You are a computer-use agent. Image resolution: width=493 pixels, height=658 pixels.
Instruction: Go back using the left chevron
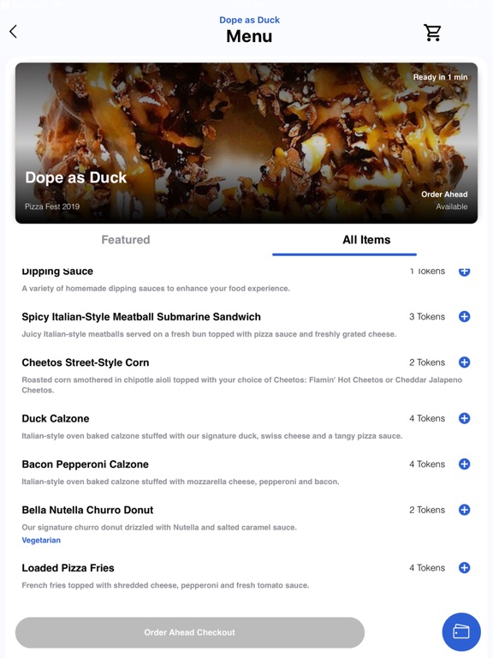coord(14,32)
